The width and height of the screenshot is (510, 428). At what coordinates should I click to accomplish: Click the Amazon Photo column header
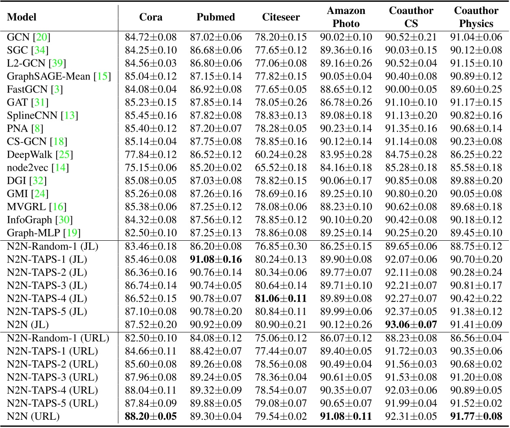347,17
